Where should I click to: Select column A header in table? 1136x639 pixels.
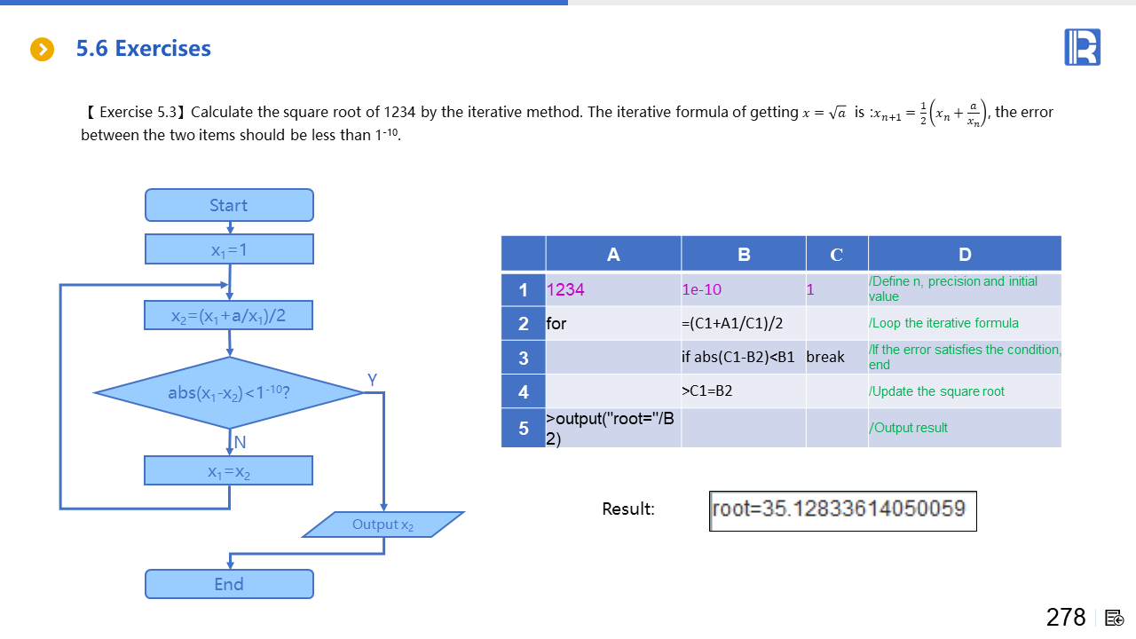pyautogui.click(x=613, y=254)
